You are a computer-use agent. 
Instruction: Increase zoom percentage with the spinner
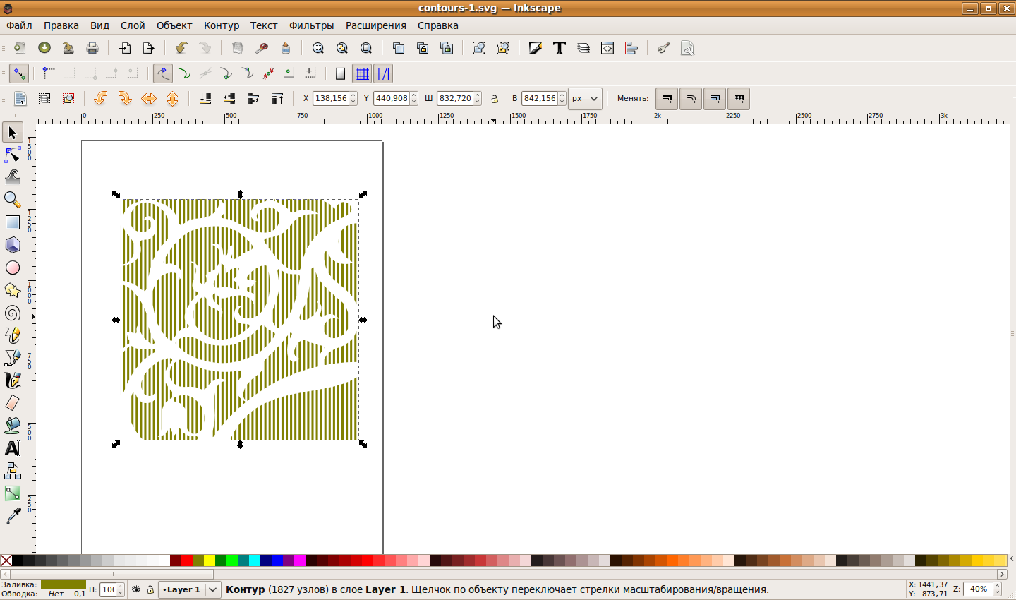996,586
